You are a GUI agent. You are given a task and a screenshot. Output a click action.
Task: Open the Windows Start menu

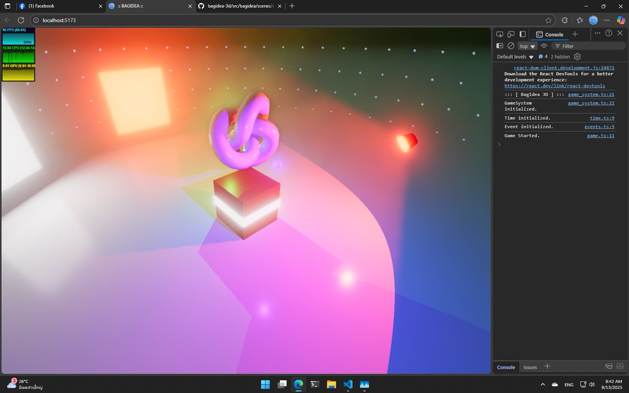pos(266,384)
